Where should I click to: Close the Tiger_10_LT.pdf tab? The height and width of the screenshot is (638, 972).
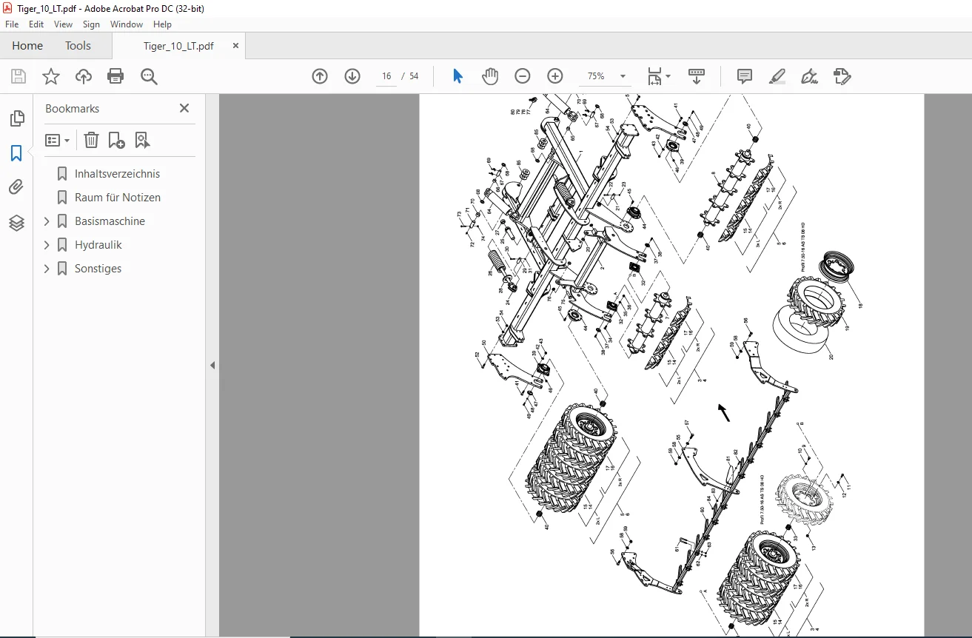tap(236, 46)
